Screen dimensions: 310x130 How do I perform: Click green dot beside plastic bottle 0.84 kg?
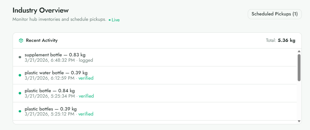(x=20, y=93)
